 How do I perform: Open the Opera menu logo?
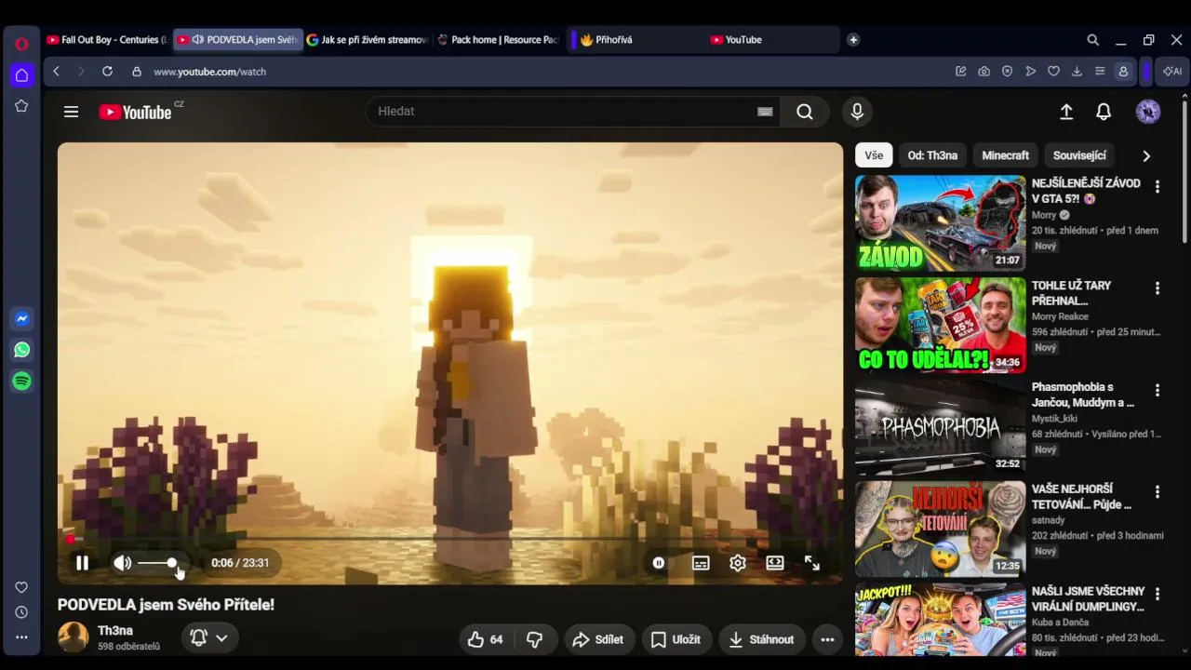pos(21,44)
